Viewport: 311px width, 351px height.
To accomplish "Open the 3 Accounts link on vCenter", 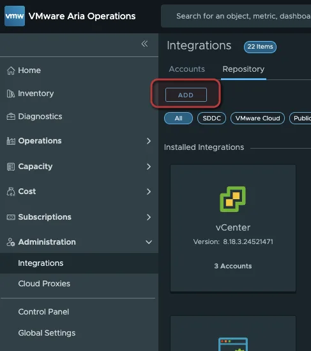I will (233, 266).
